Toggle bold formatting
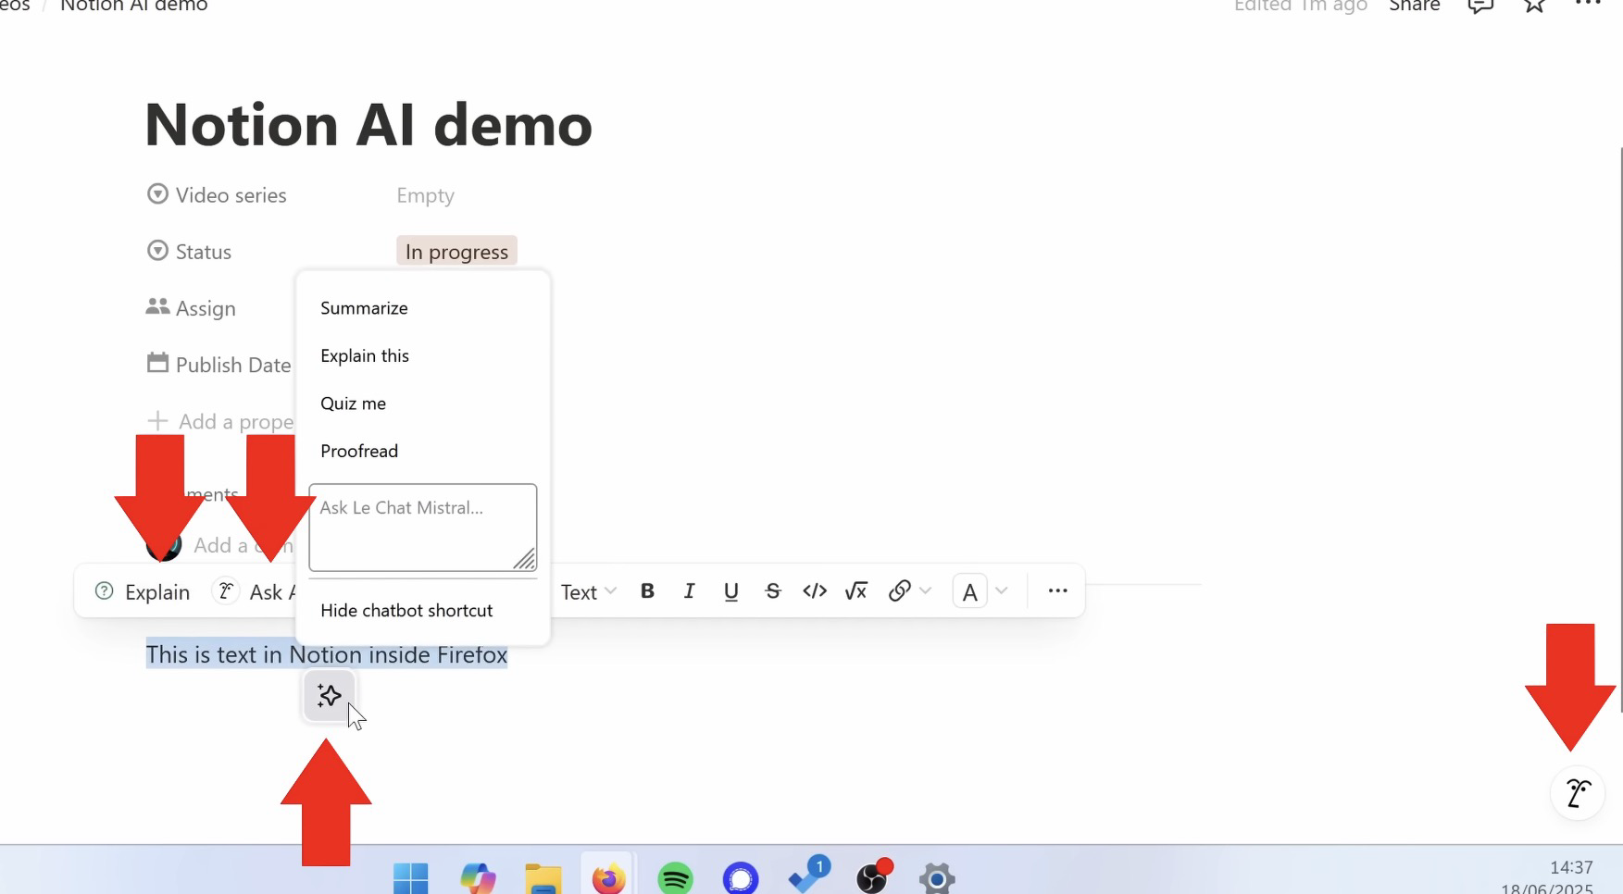The width and height of the screenshot is (1623, 894). (x=647, y=590)
